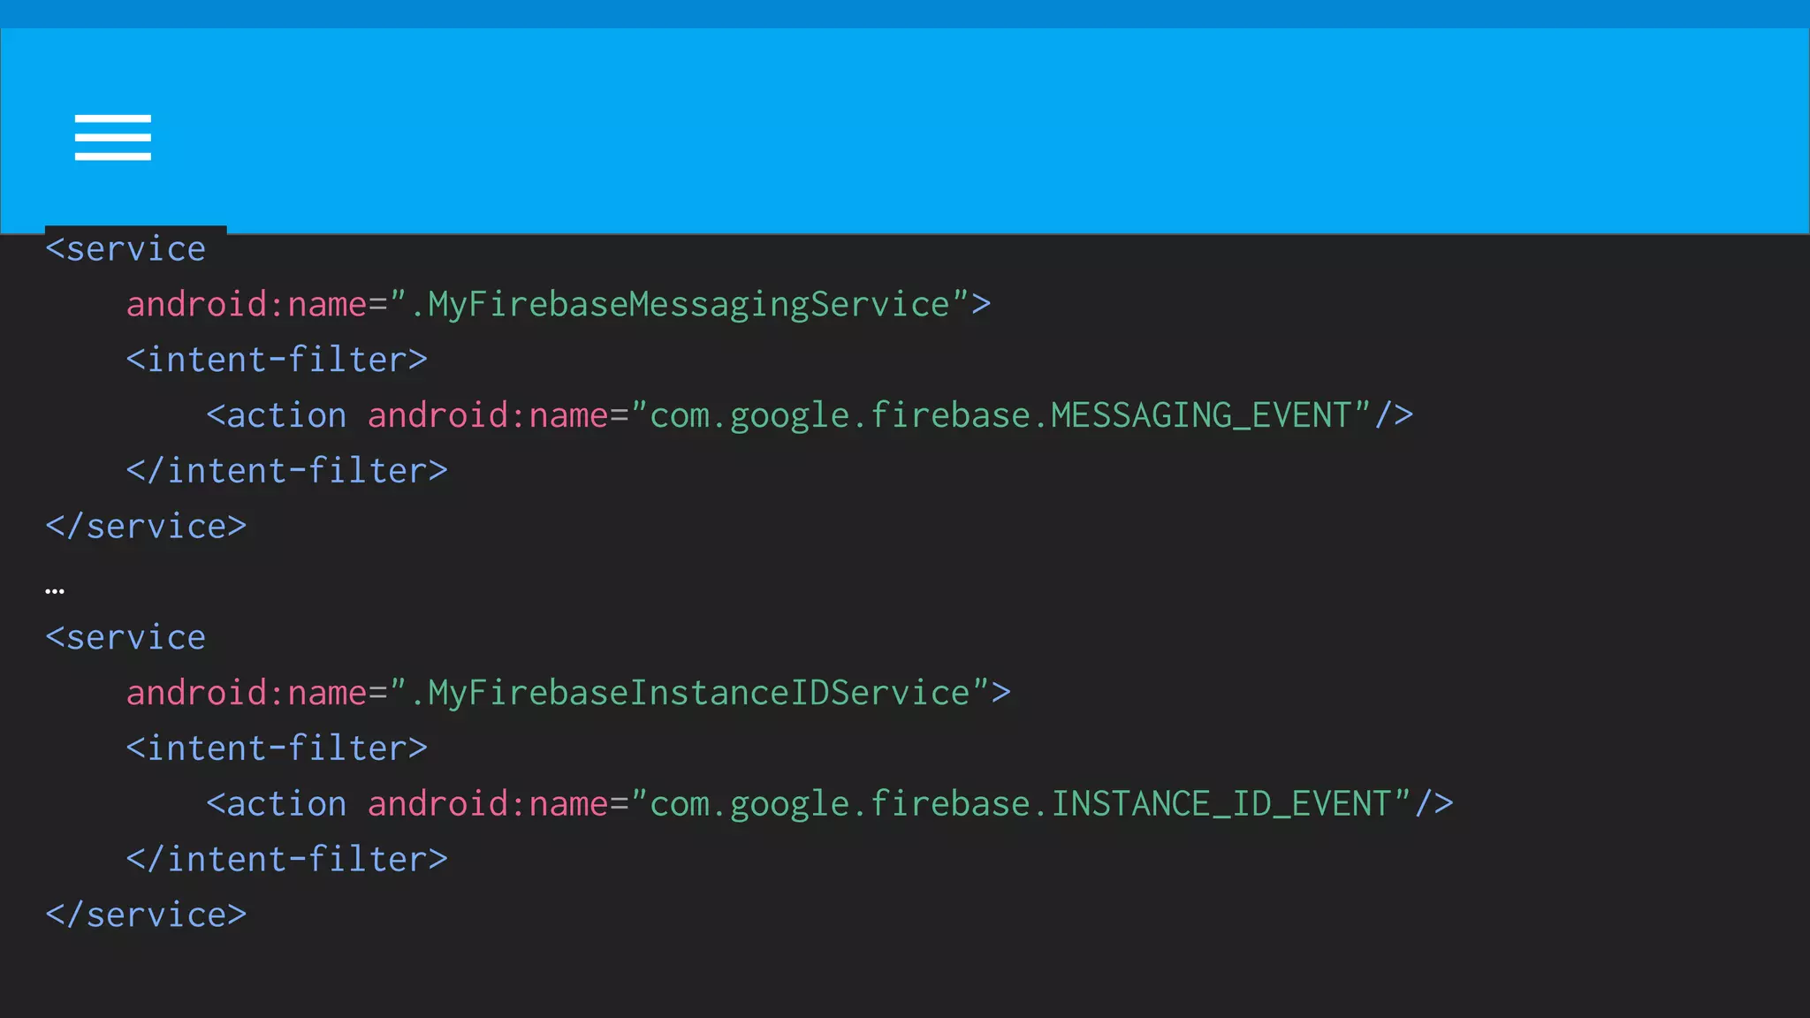Viewport: 1810px width, 1018px height.
Task: Select ".MyFirebaseMessagingService" name attribute line
Action: pyautogui.click(x=559, y=305)
